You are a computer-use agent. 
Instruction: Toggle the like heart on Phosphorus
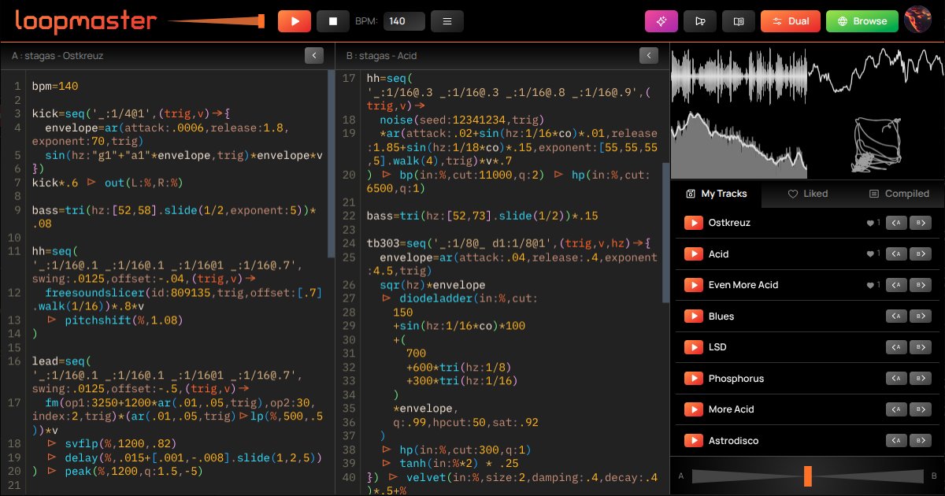(x=869, y=378)
